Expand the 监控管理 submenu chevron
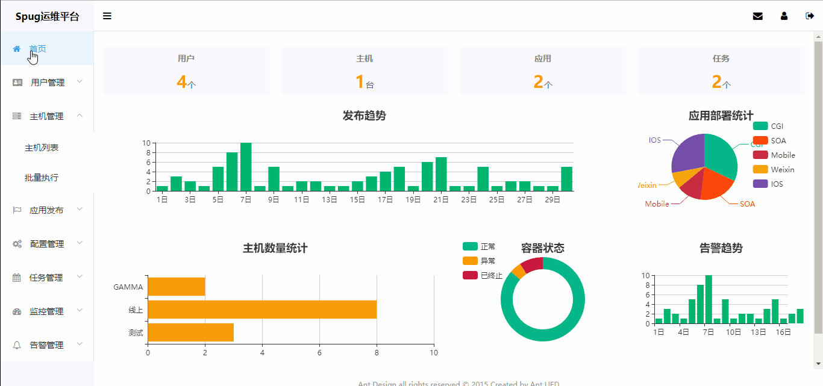The height and width of the screenshot is (386, 823). pos(80,310)
